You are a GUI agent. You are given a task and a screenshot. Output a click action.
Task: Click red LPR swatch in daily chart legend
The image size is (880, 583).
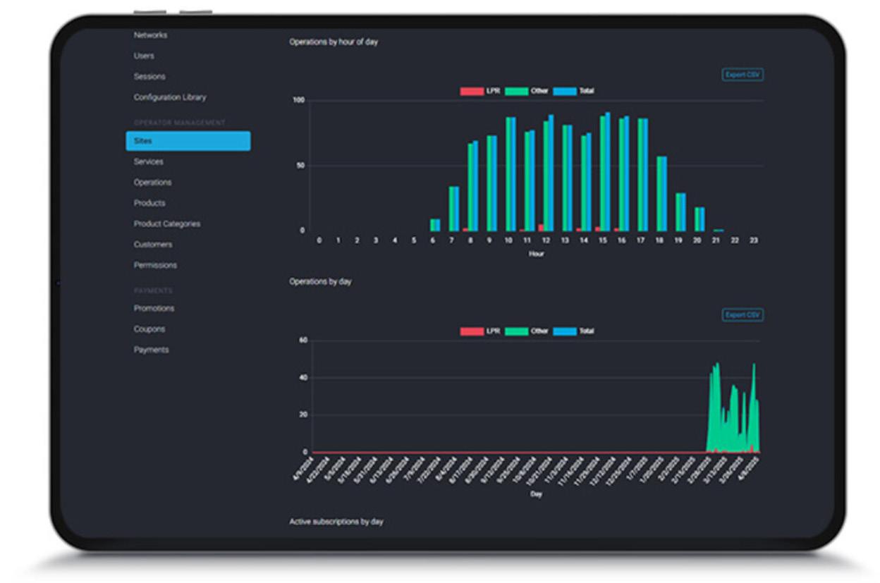[x=472, y=331]
